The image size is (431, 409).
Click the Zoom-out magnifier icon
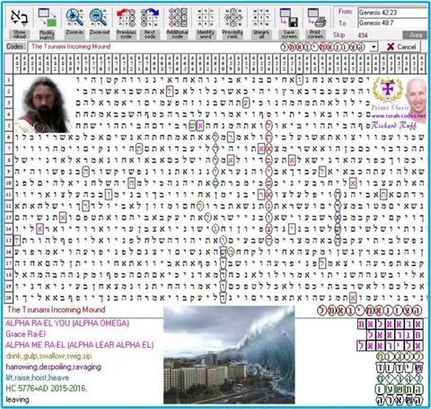(99, 18)
